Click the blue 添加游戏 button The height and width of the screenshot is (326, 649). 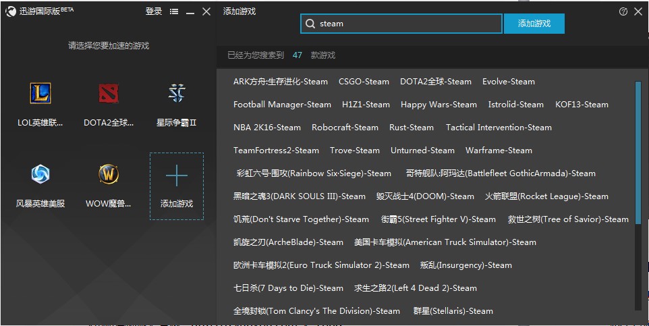534,24
